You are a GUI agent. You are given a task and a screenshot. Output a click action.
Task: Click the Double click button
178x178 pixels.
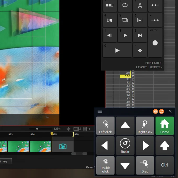coord(105,165)
